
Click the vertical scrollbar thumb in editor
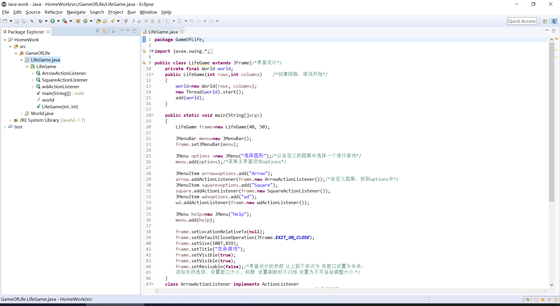(552, 122)
